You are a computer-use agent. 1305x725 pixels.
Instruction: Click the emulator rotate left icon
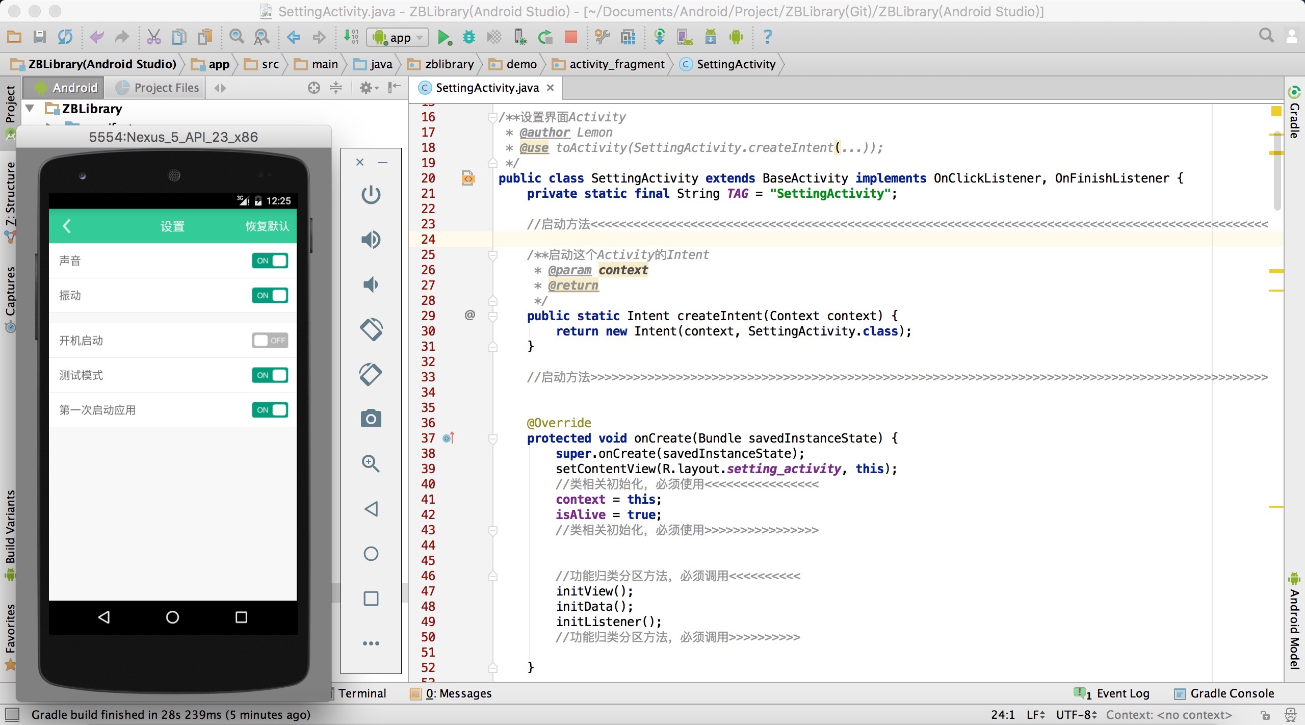[x=371, y=329]
